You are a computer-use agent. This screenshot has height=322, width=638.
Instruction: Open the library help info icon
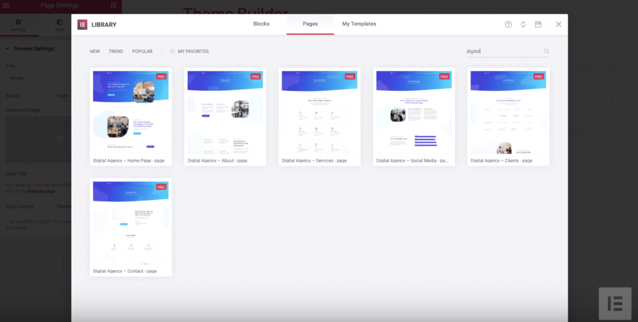[x=508, y=24]
